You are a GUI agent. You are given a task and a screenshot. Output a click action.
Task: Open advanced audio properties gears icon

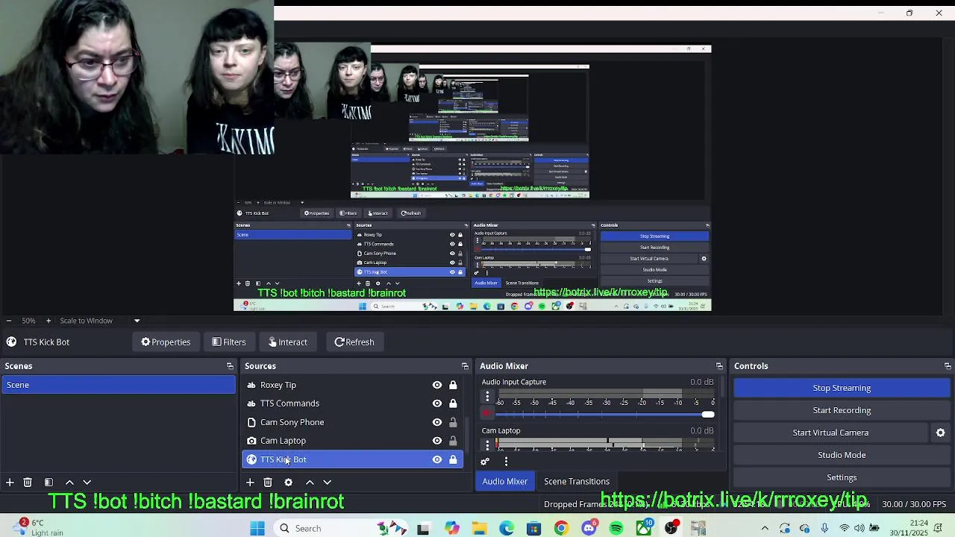[485, 462]
